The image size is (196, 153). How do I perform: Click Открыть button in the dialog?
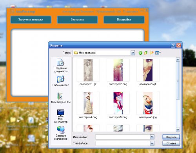pos(171,137)
